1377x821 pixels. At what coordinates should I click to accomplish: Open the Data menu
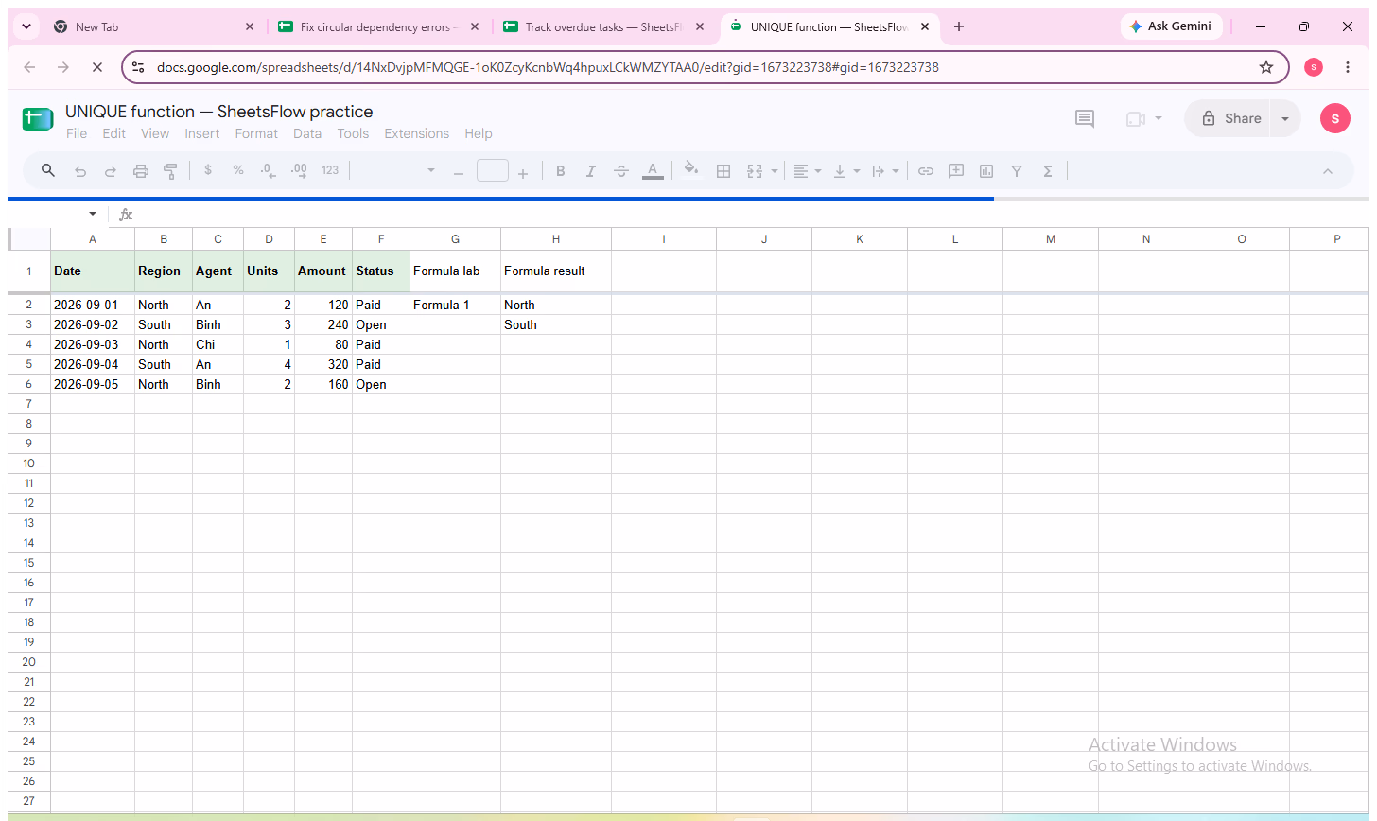[x=307, y=133]
